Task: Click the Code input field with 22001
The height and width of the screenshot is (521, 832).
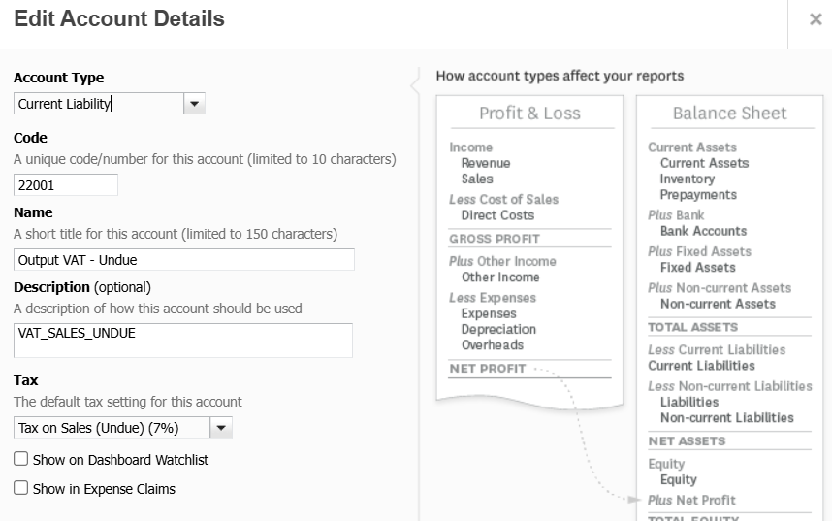Action: coord(65,184)
